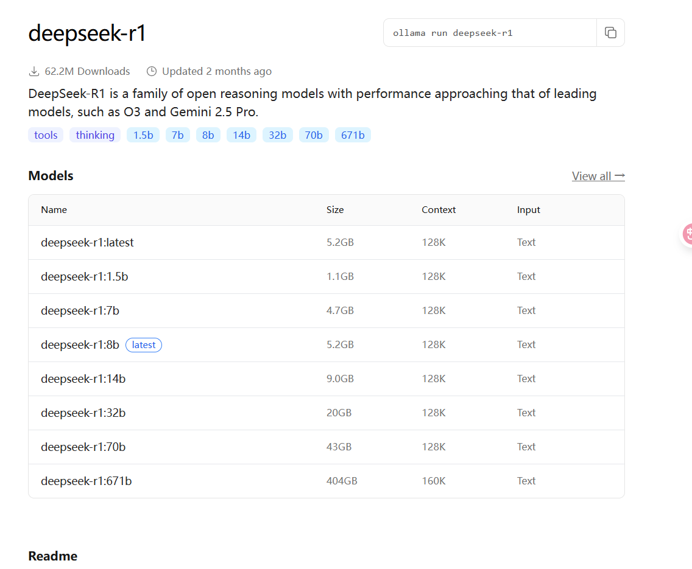Click the 20GB size cell
This screenshot has width=692, height=569.
coord(339,413)
